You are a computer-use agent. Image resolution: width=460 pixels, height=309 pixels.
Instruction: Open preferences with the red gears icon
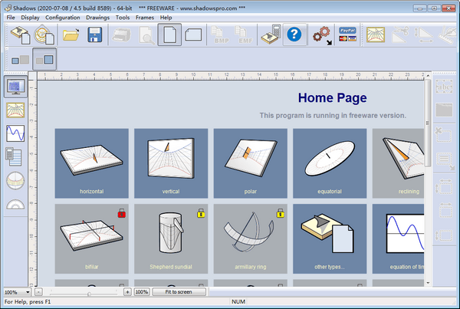coord(322,35)
